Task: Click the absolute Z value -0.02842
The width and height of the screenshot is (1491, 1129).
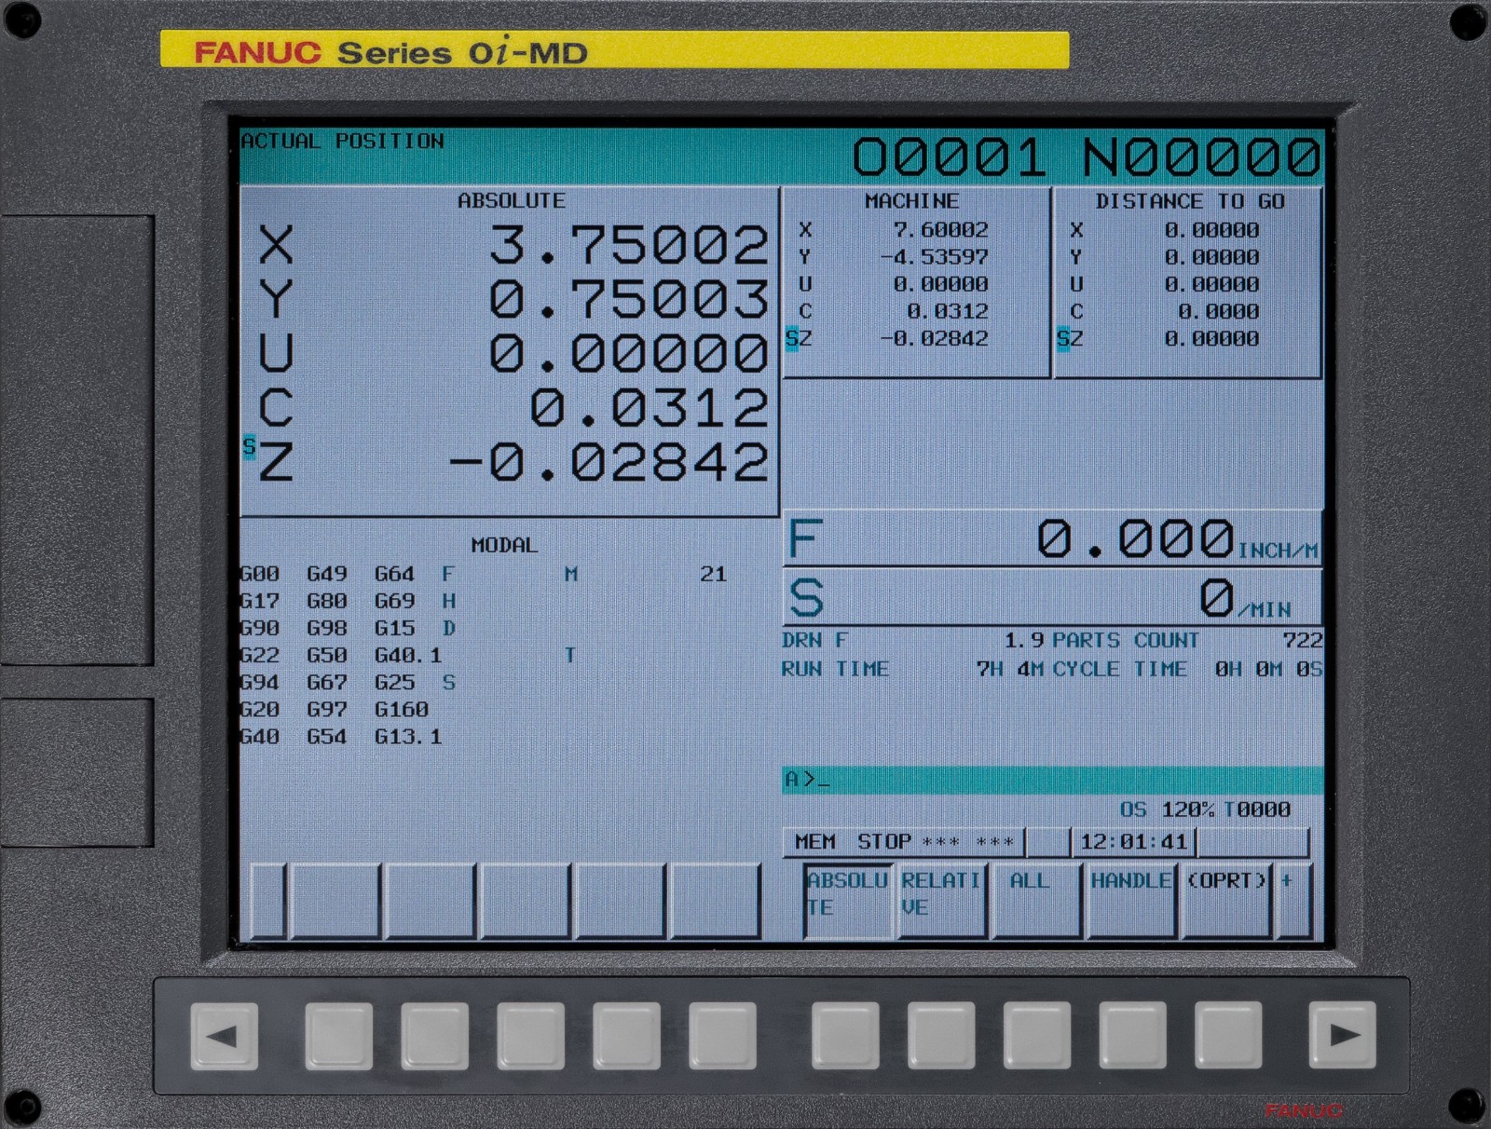Action: tap(609, 462)
